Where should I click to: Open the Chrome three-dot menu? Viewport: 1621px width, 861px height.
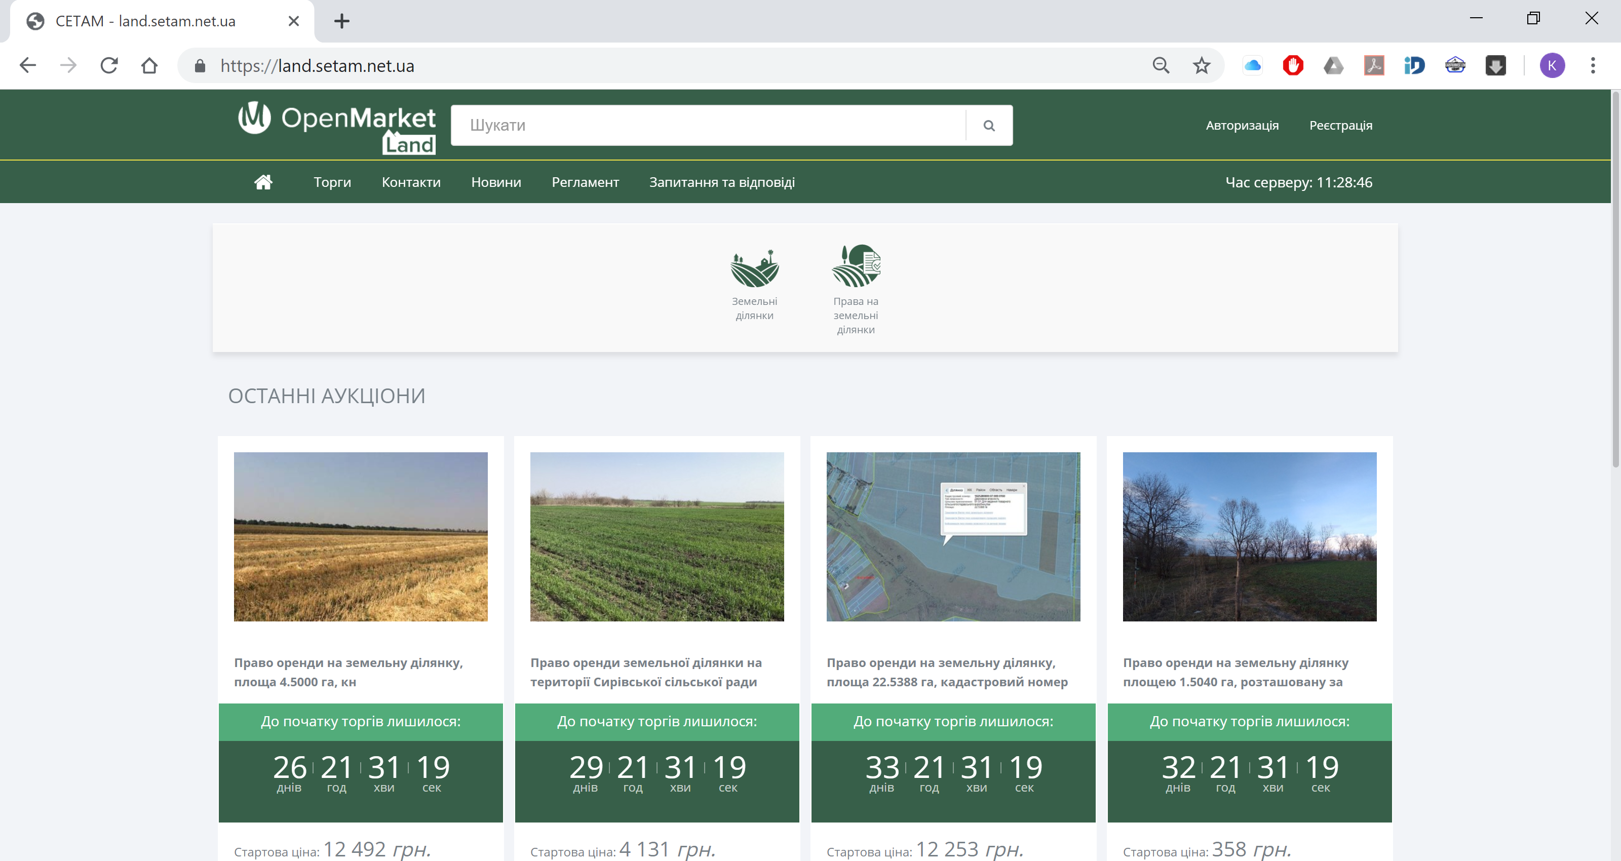tap(1593, 65)
